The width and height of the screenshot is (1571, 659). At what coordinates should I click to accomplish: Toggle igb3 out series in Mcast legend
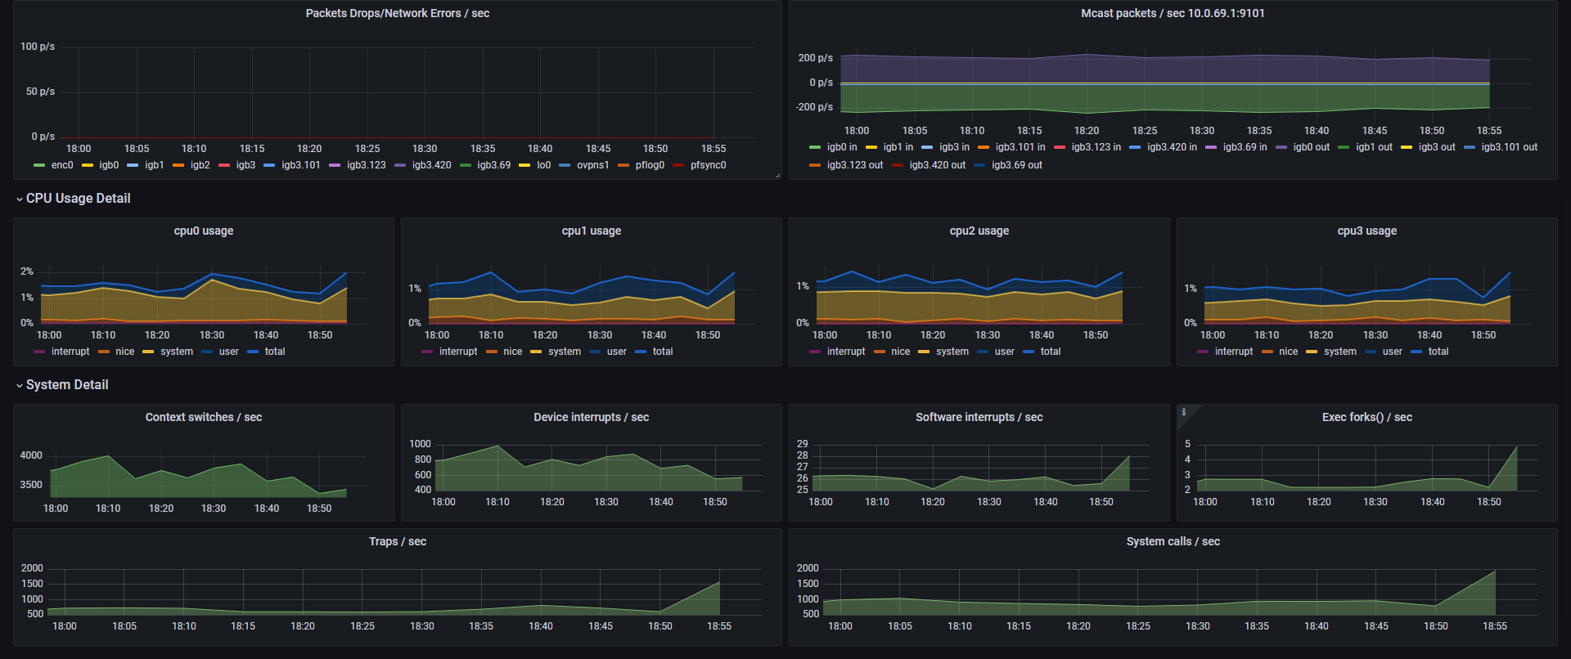pyautogui.click(x=1437, y=147)
